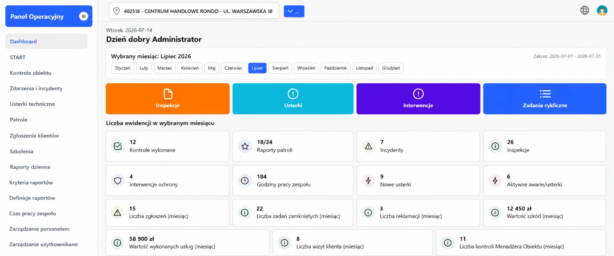Switch to the Październik month

[x=335, y=68]
